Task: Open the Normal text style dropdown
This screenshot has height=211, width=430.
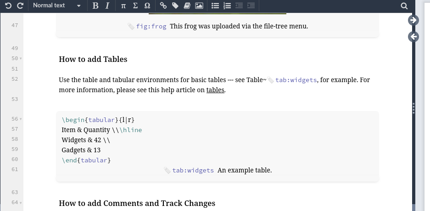Action: (x=57, y=6)
